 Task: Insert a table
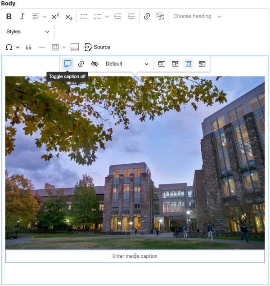click(55, 47)
